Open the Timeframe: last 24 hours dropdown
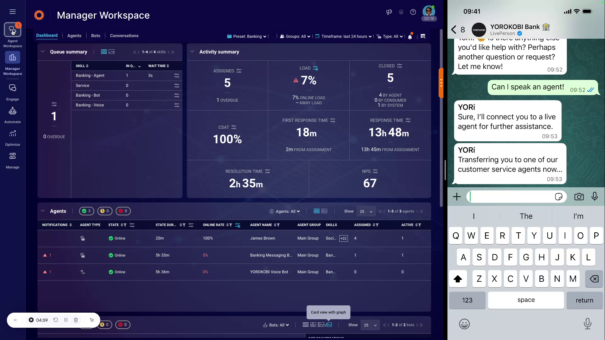605x340 pixels. tap(343, 36)
